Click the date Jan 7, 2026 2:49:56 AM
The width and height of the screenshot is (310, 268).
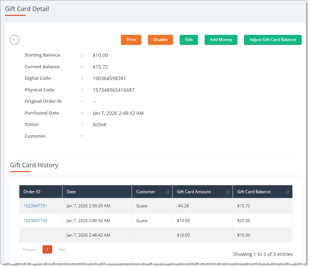click(x=88, y=221)
